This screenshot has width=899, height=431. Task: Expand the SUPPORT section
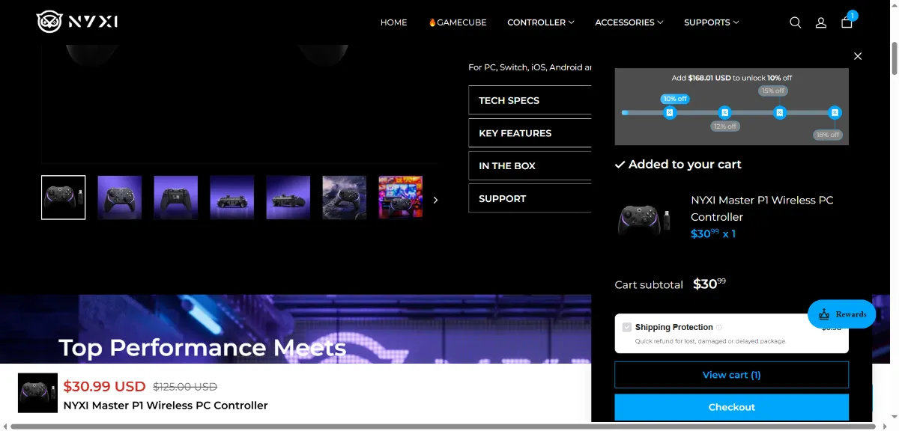530,199
